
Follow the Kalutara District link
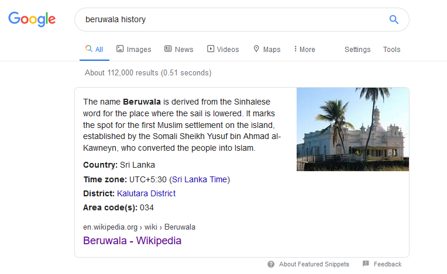146,193
